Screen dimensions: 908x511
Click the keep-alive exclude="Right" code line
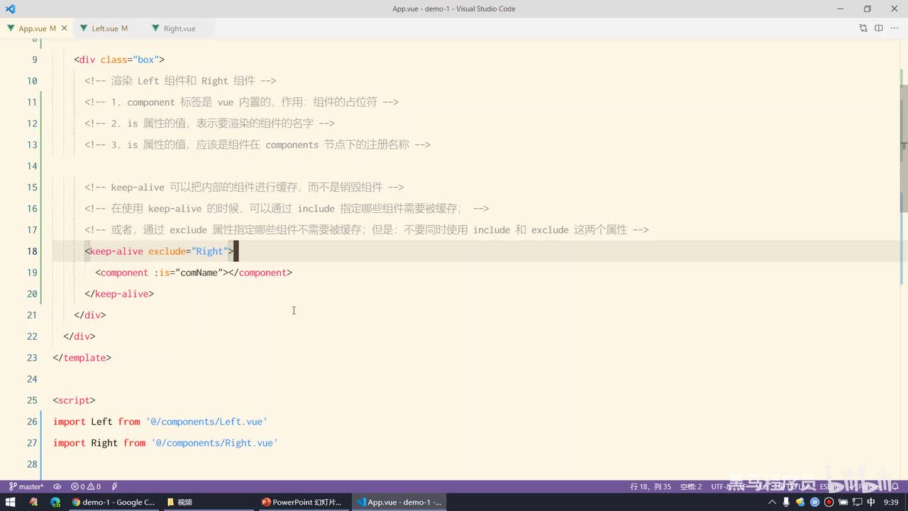159,251
